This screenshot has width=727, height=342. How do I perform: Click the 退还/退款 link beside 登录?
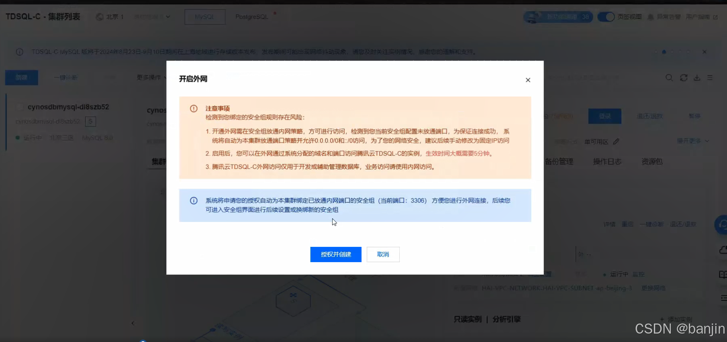tap(650, 116)
